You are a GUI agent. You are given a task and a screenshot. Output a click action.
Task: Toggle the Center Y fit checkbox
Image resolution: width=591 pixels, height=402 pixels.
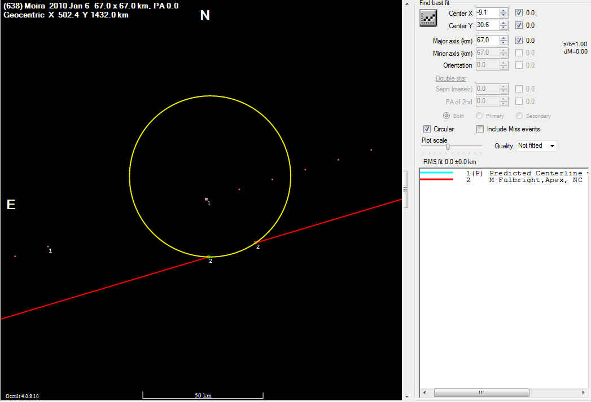click(519, 25)
